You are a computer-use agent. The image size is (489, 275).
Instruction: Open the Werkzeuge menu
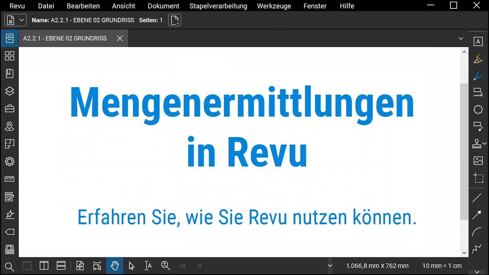click(x=274, y=6)
